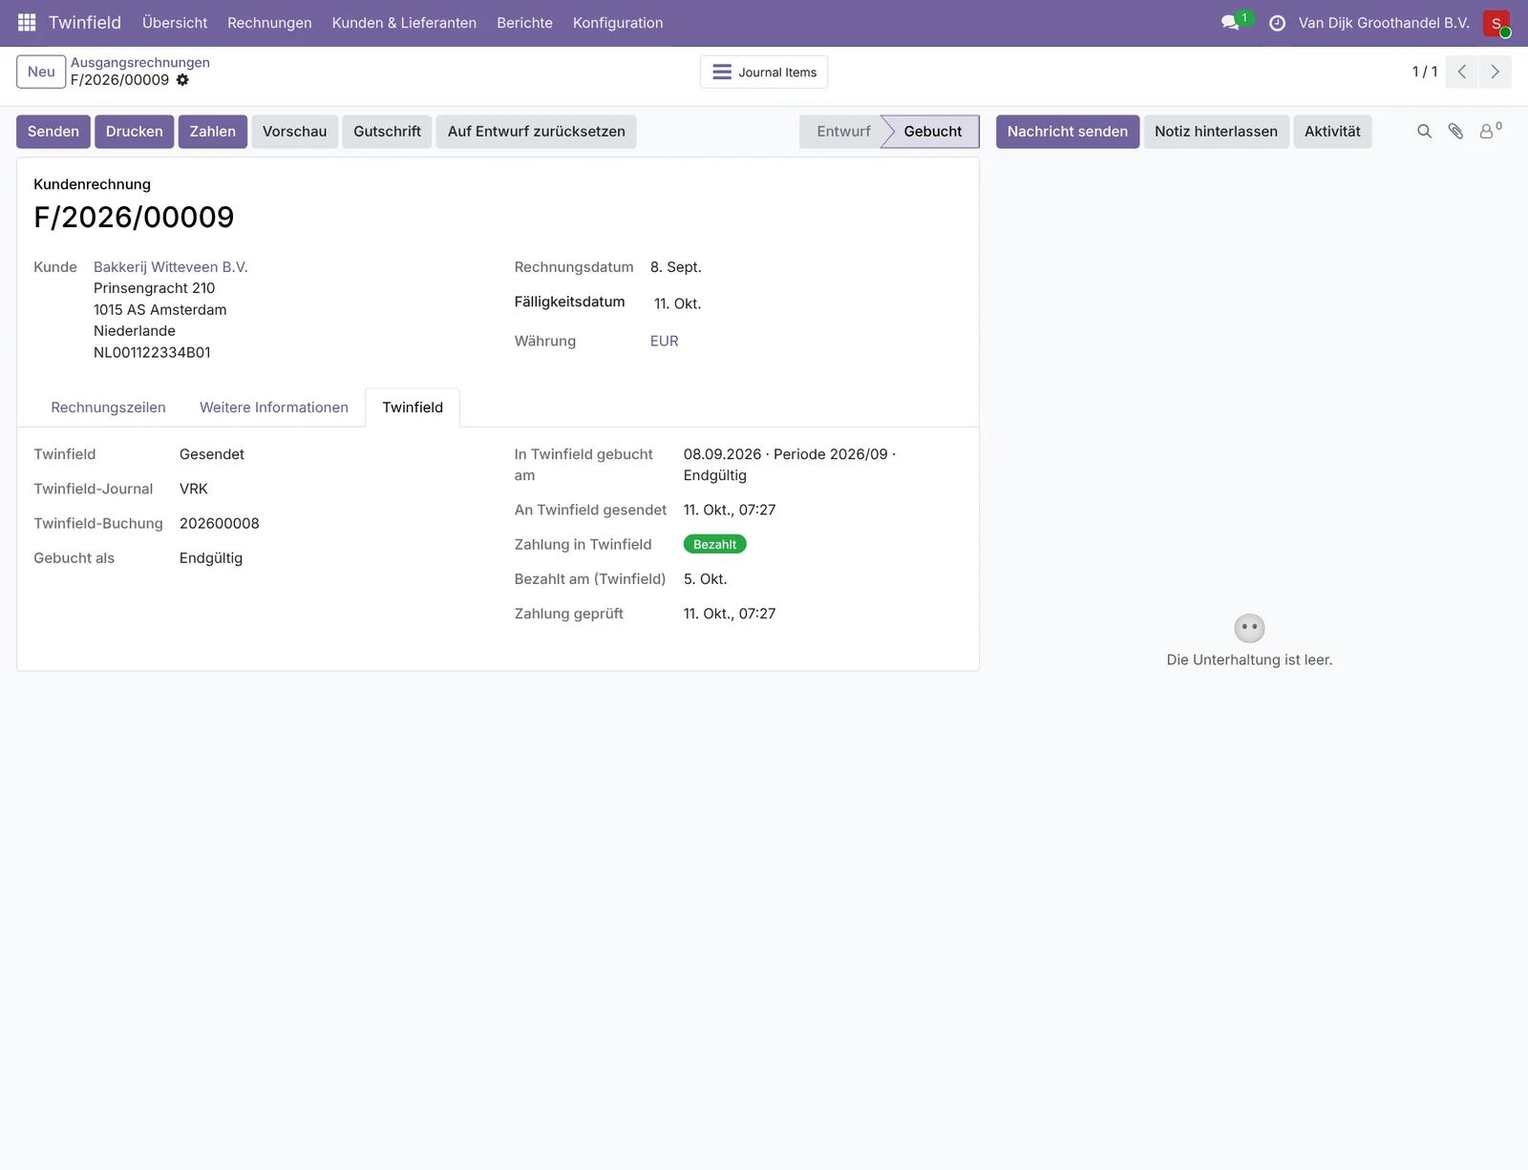The image size is (1528, 1170).
Task: Click the green Bezahlt badge
Action: coord(715,544)
